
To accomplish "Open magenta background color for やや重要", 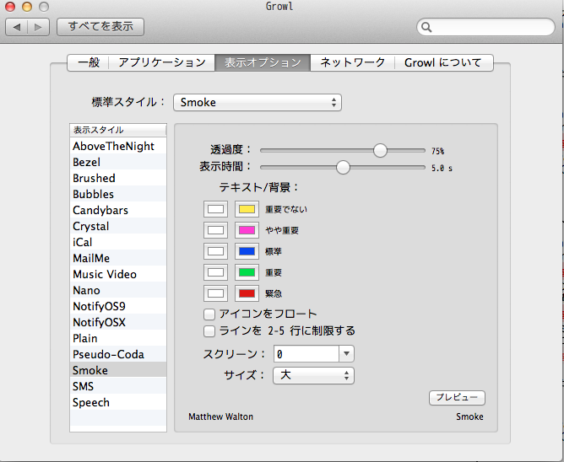I will (x=247, y=230).
